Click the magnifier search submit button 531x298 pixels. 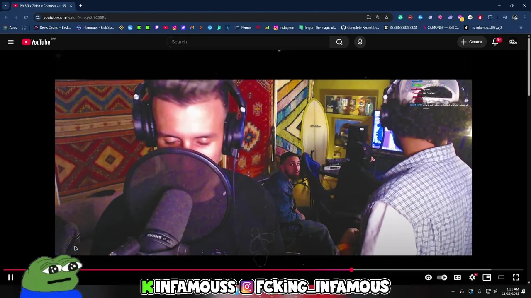click(339, 42)
